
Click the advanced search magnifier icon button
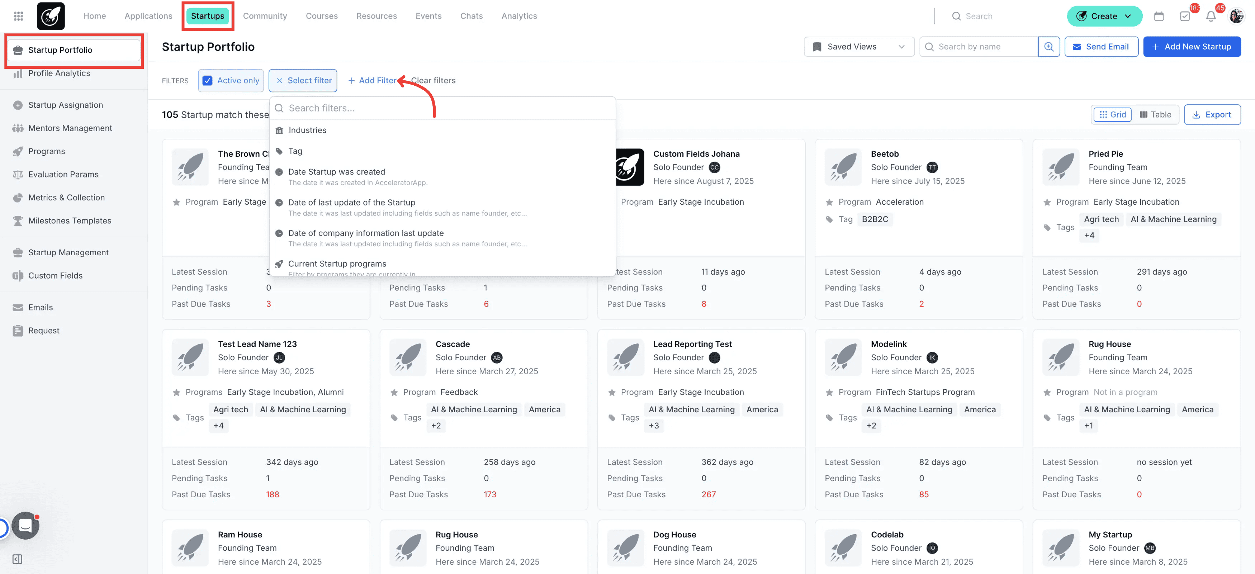[x=1049, y=47]
